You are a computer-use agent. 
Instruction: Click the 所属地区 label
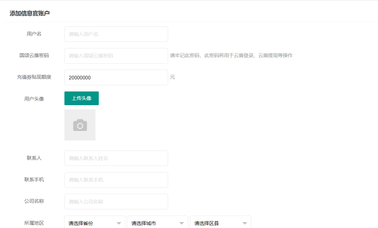coord(34,223)
